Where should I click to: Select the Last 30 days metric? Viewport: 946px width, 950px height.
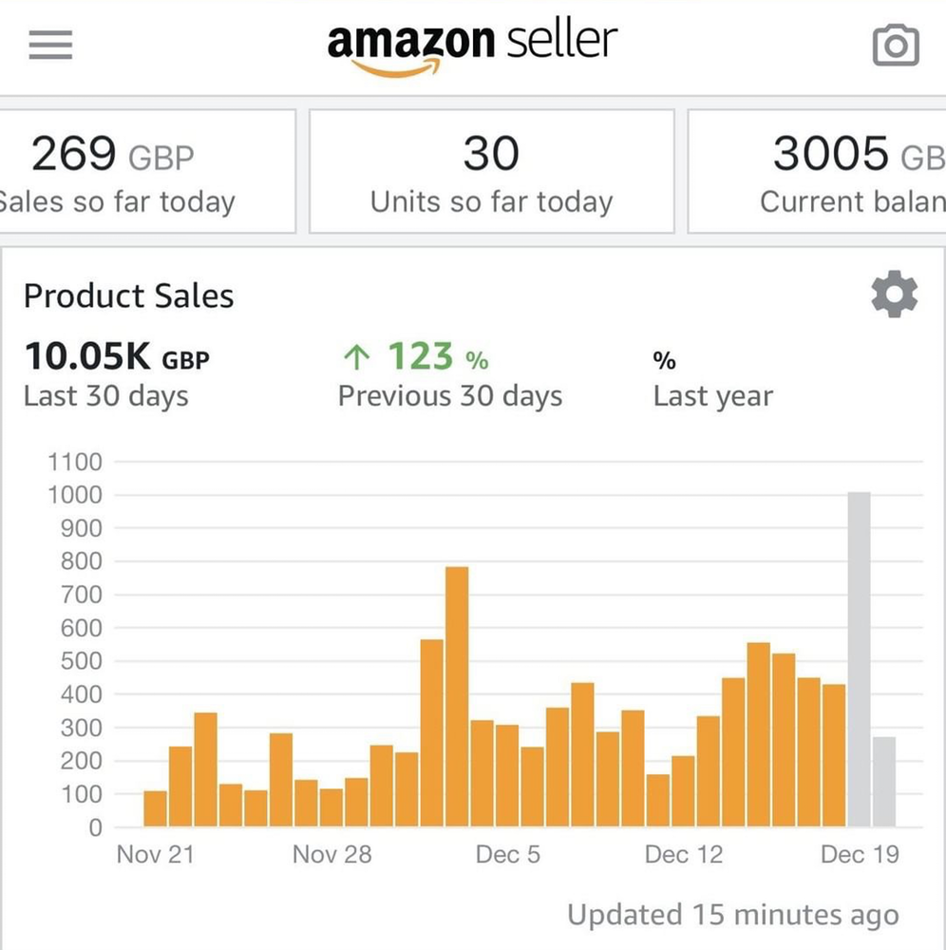point(116,375)
